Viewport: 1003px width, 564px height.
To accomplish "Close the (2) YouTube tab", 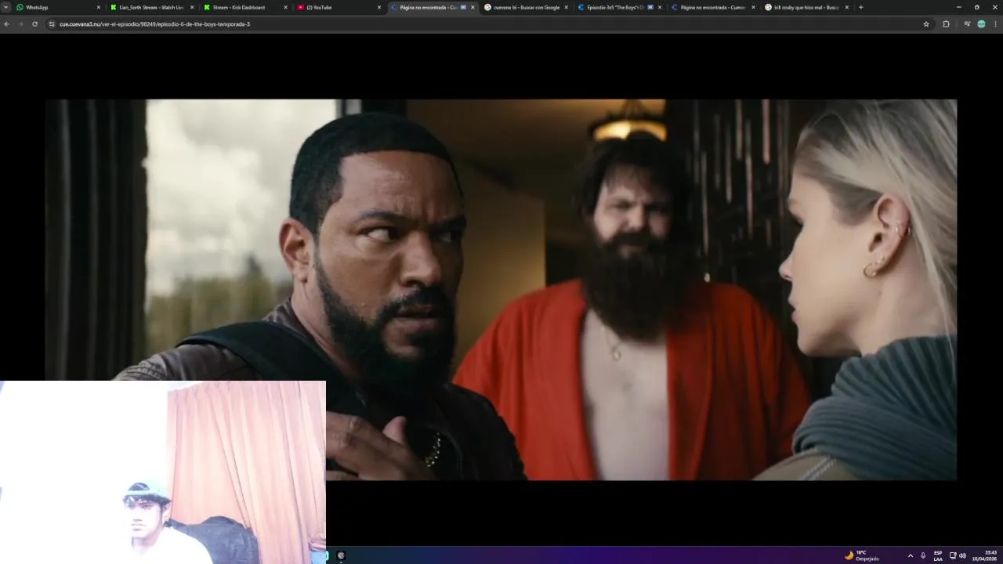I will pyautogui.click(x=379, y=7).
